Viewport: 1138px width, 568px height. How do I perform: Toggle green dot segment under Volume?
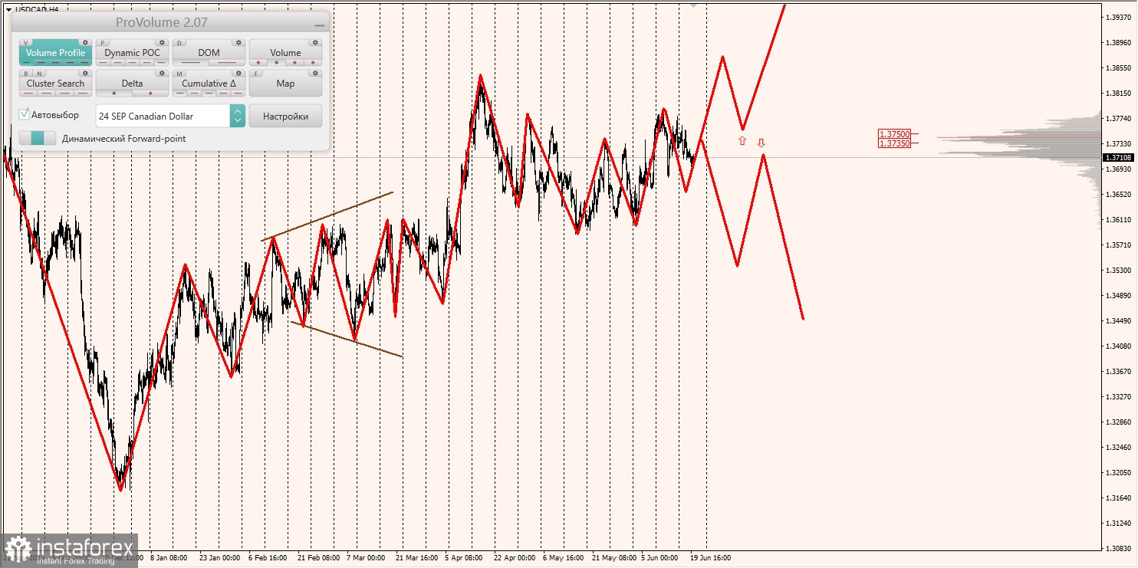point(276,62)
